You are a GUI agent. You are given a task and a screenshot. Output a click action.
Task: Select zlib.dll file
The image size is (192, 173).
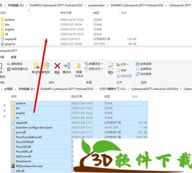[x=20, y=171]
